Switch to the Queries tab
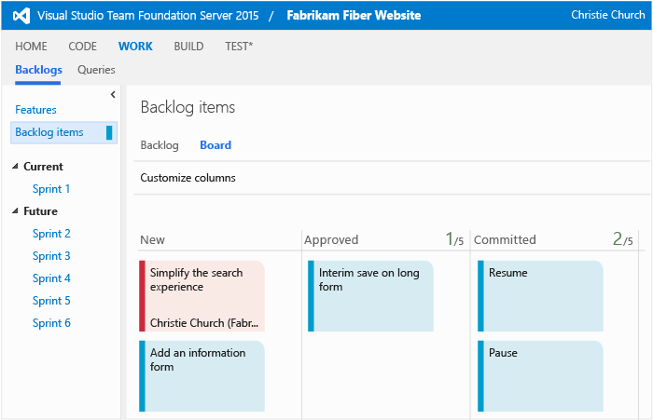 [x=96, y=70]
